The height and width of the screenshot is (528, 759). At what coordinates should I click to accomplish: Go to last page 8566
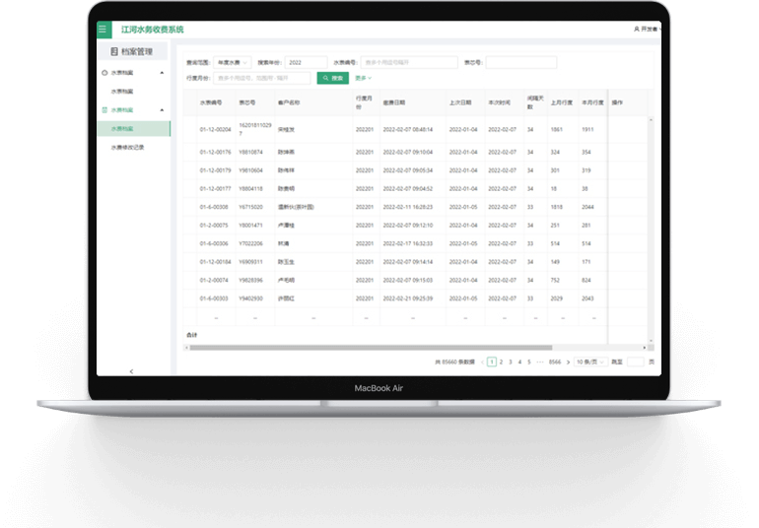coord(554,363)
